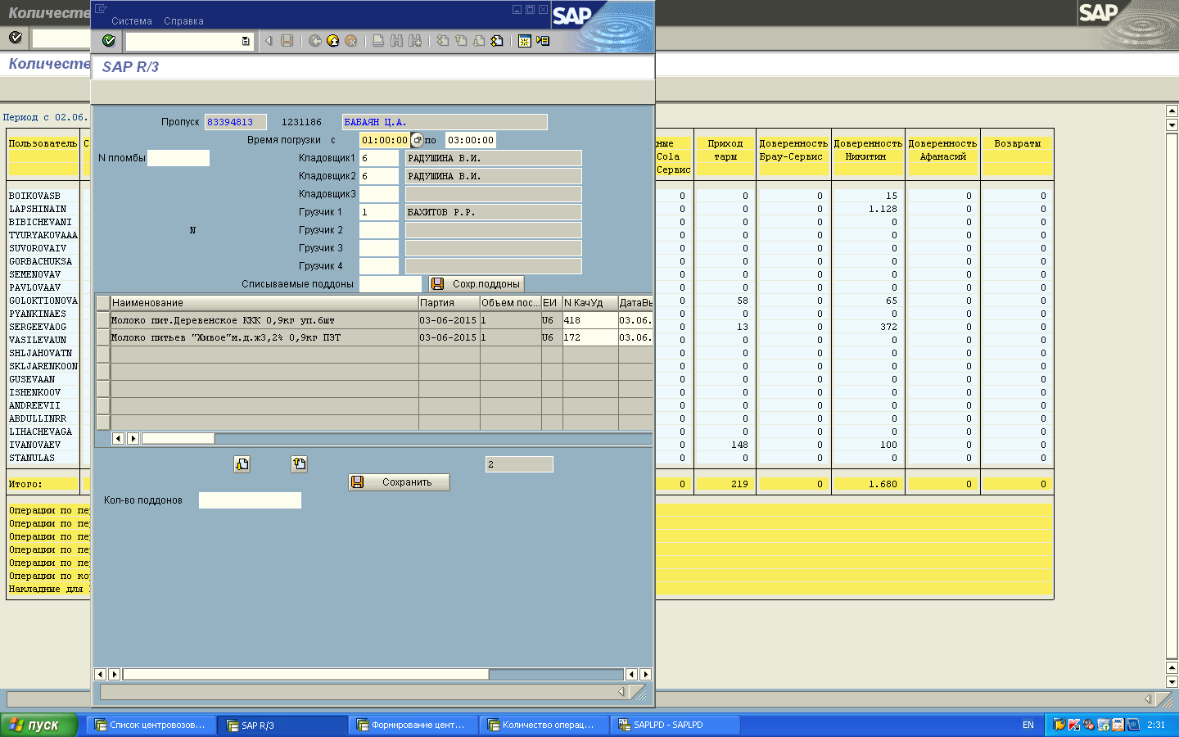
Task: Toggle the select-all corner box of table
Action: pyautogui.click(x=103, y=303)
